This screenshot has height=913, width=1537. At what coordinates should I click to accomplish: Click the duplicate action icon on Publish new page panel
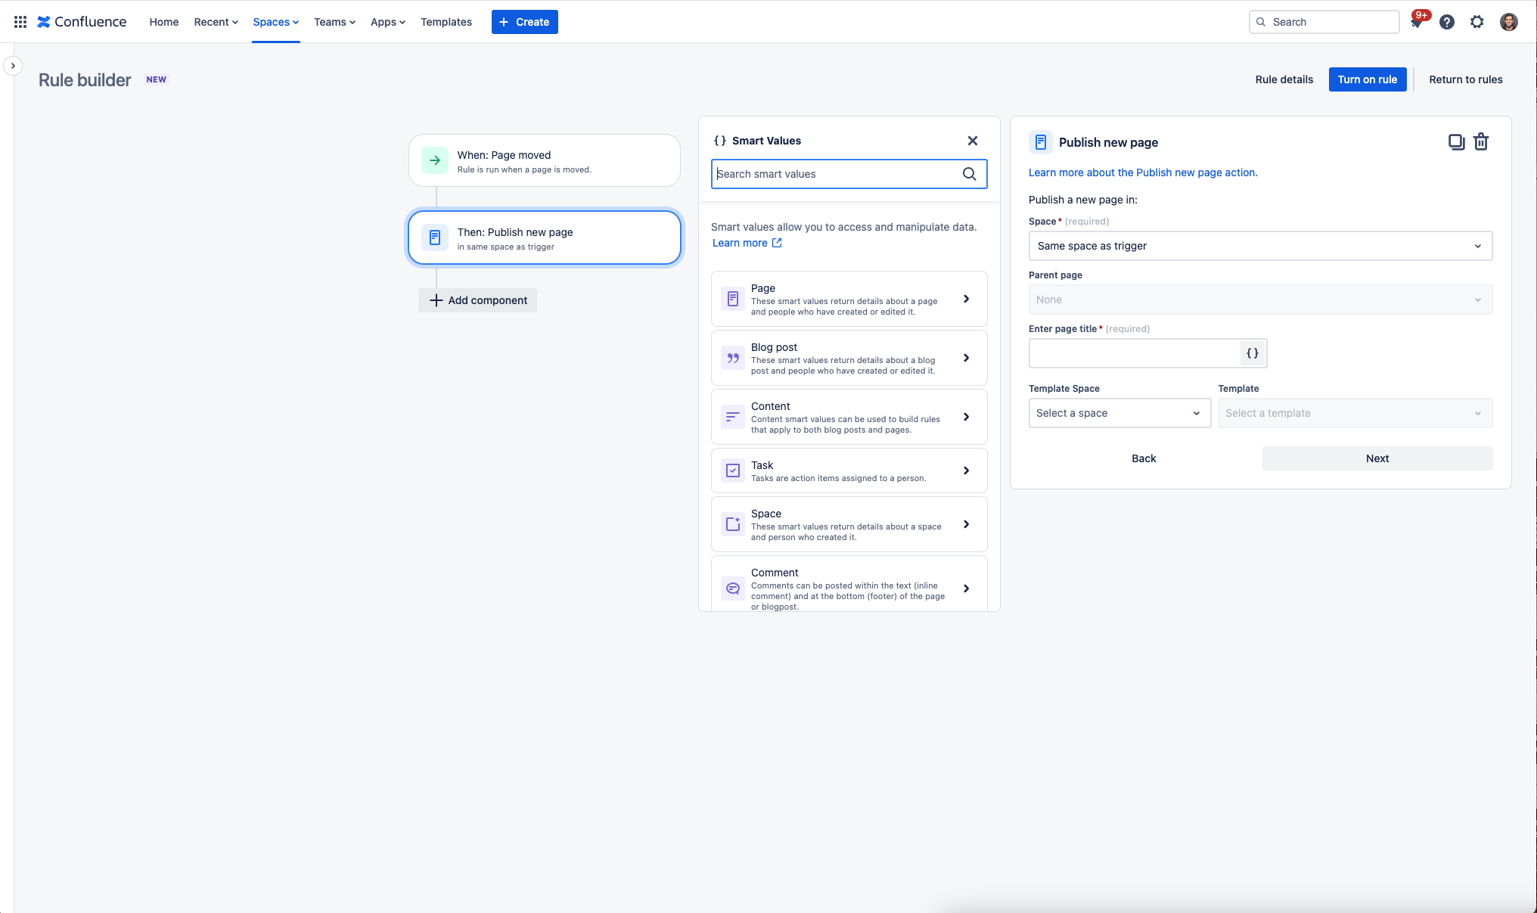pos(1457,141)
